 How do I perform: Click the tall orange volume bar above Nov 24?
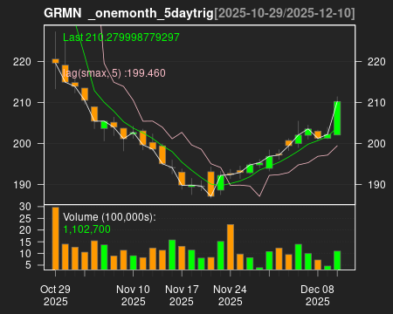pyautogui.click(x=231, y=247)
